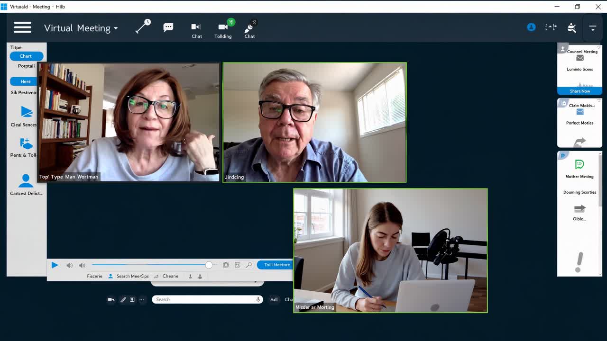
Task: Select the Micder ar Morting video tile
Action: tap(390, 251)
